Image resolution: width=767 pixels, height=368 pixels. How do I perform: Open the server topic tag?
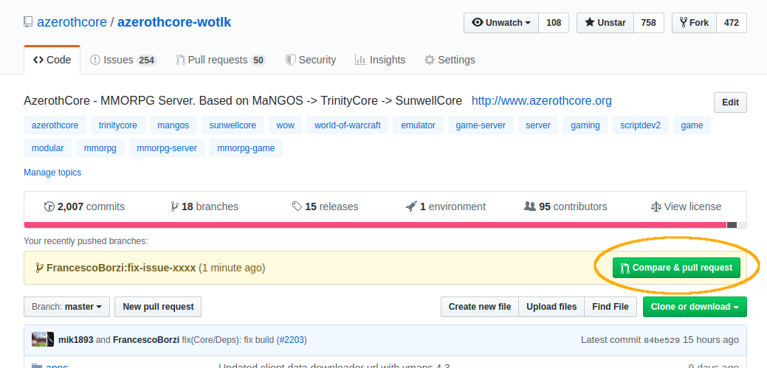[538, 125]
